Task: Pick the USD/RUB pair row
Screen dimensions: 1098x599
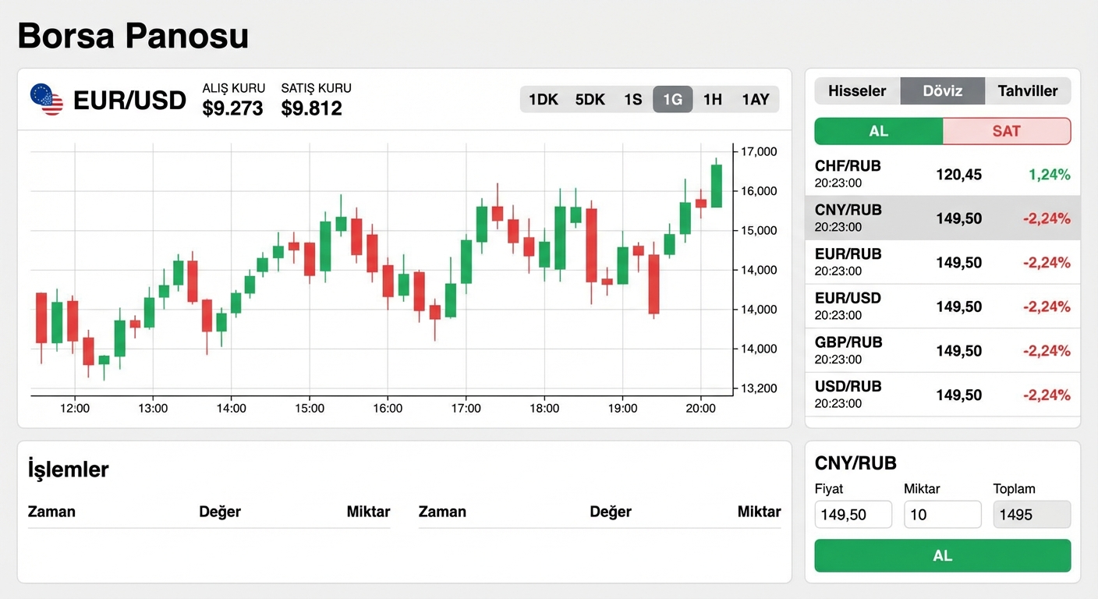Action: (943, 395)
